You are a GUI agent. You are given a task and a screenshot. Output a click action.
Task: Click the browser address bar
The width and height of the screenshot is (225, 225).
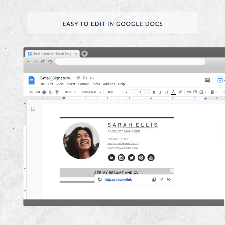point(130,62)
